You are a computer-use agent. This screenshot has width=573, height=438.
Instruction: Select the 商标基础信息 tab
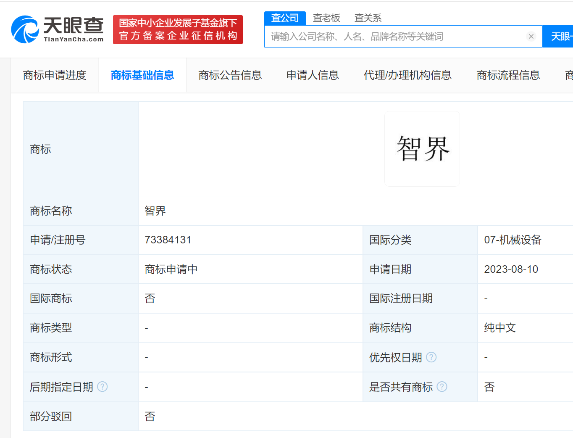coord(142,75)
